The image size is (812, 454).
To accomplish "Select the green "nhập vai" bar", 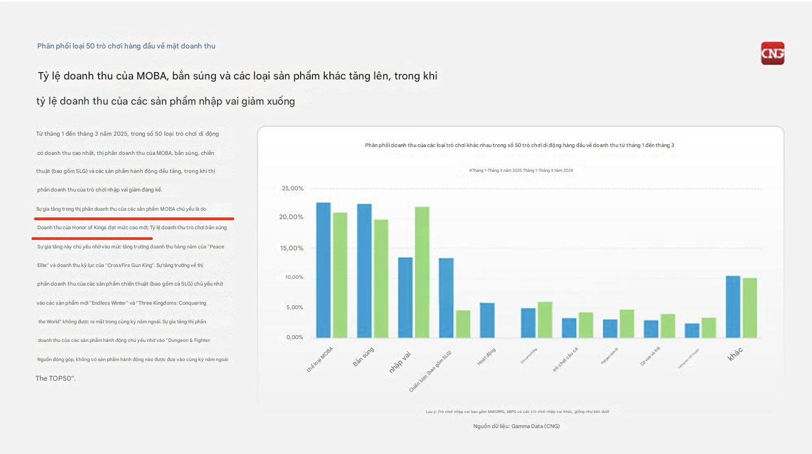I will click(x=422, y=272).
